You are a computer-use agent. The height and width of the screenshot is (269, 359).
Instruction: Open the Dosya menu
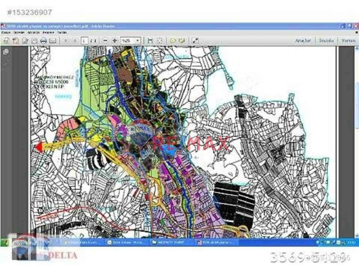point(6,32)
